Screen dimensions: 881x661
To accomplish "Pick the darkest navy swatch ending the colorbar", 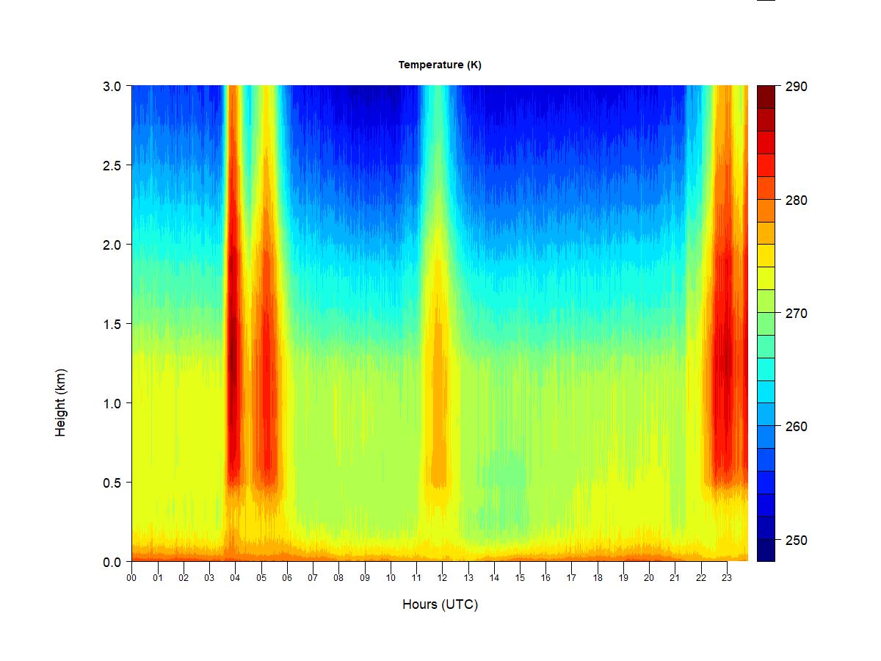I will pyautogui.click(x=766, y=550).
